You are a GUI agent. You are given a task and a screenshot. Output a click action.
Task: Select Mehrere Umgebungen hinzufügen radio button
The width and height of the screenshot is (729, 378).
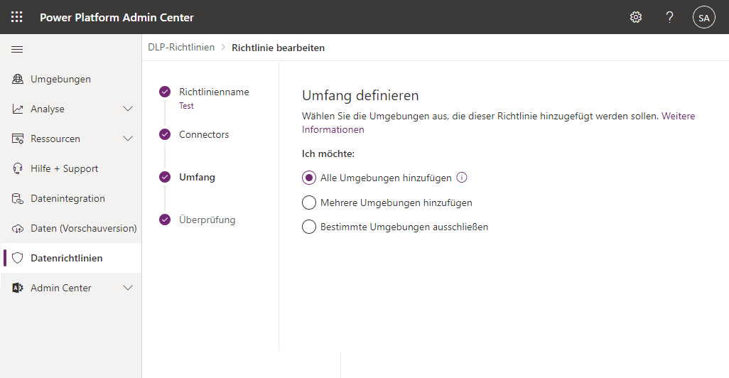(308, 202)
